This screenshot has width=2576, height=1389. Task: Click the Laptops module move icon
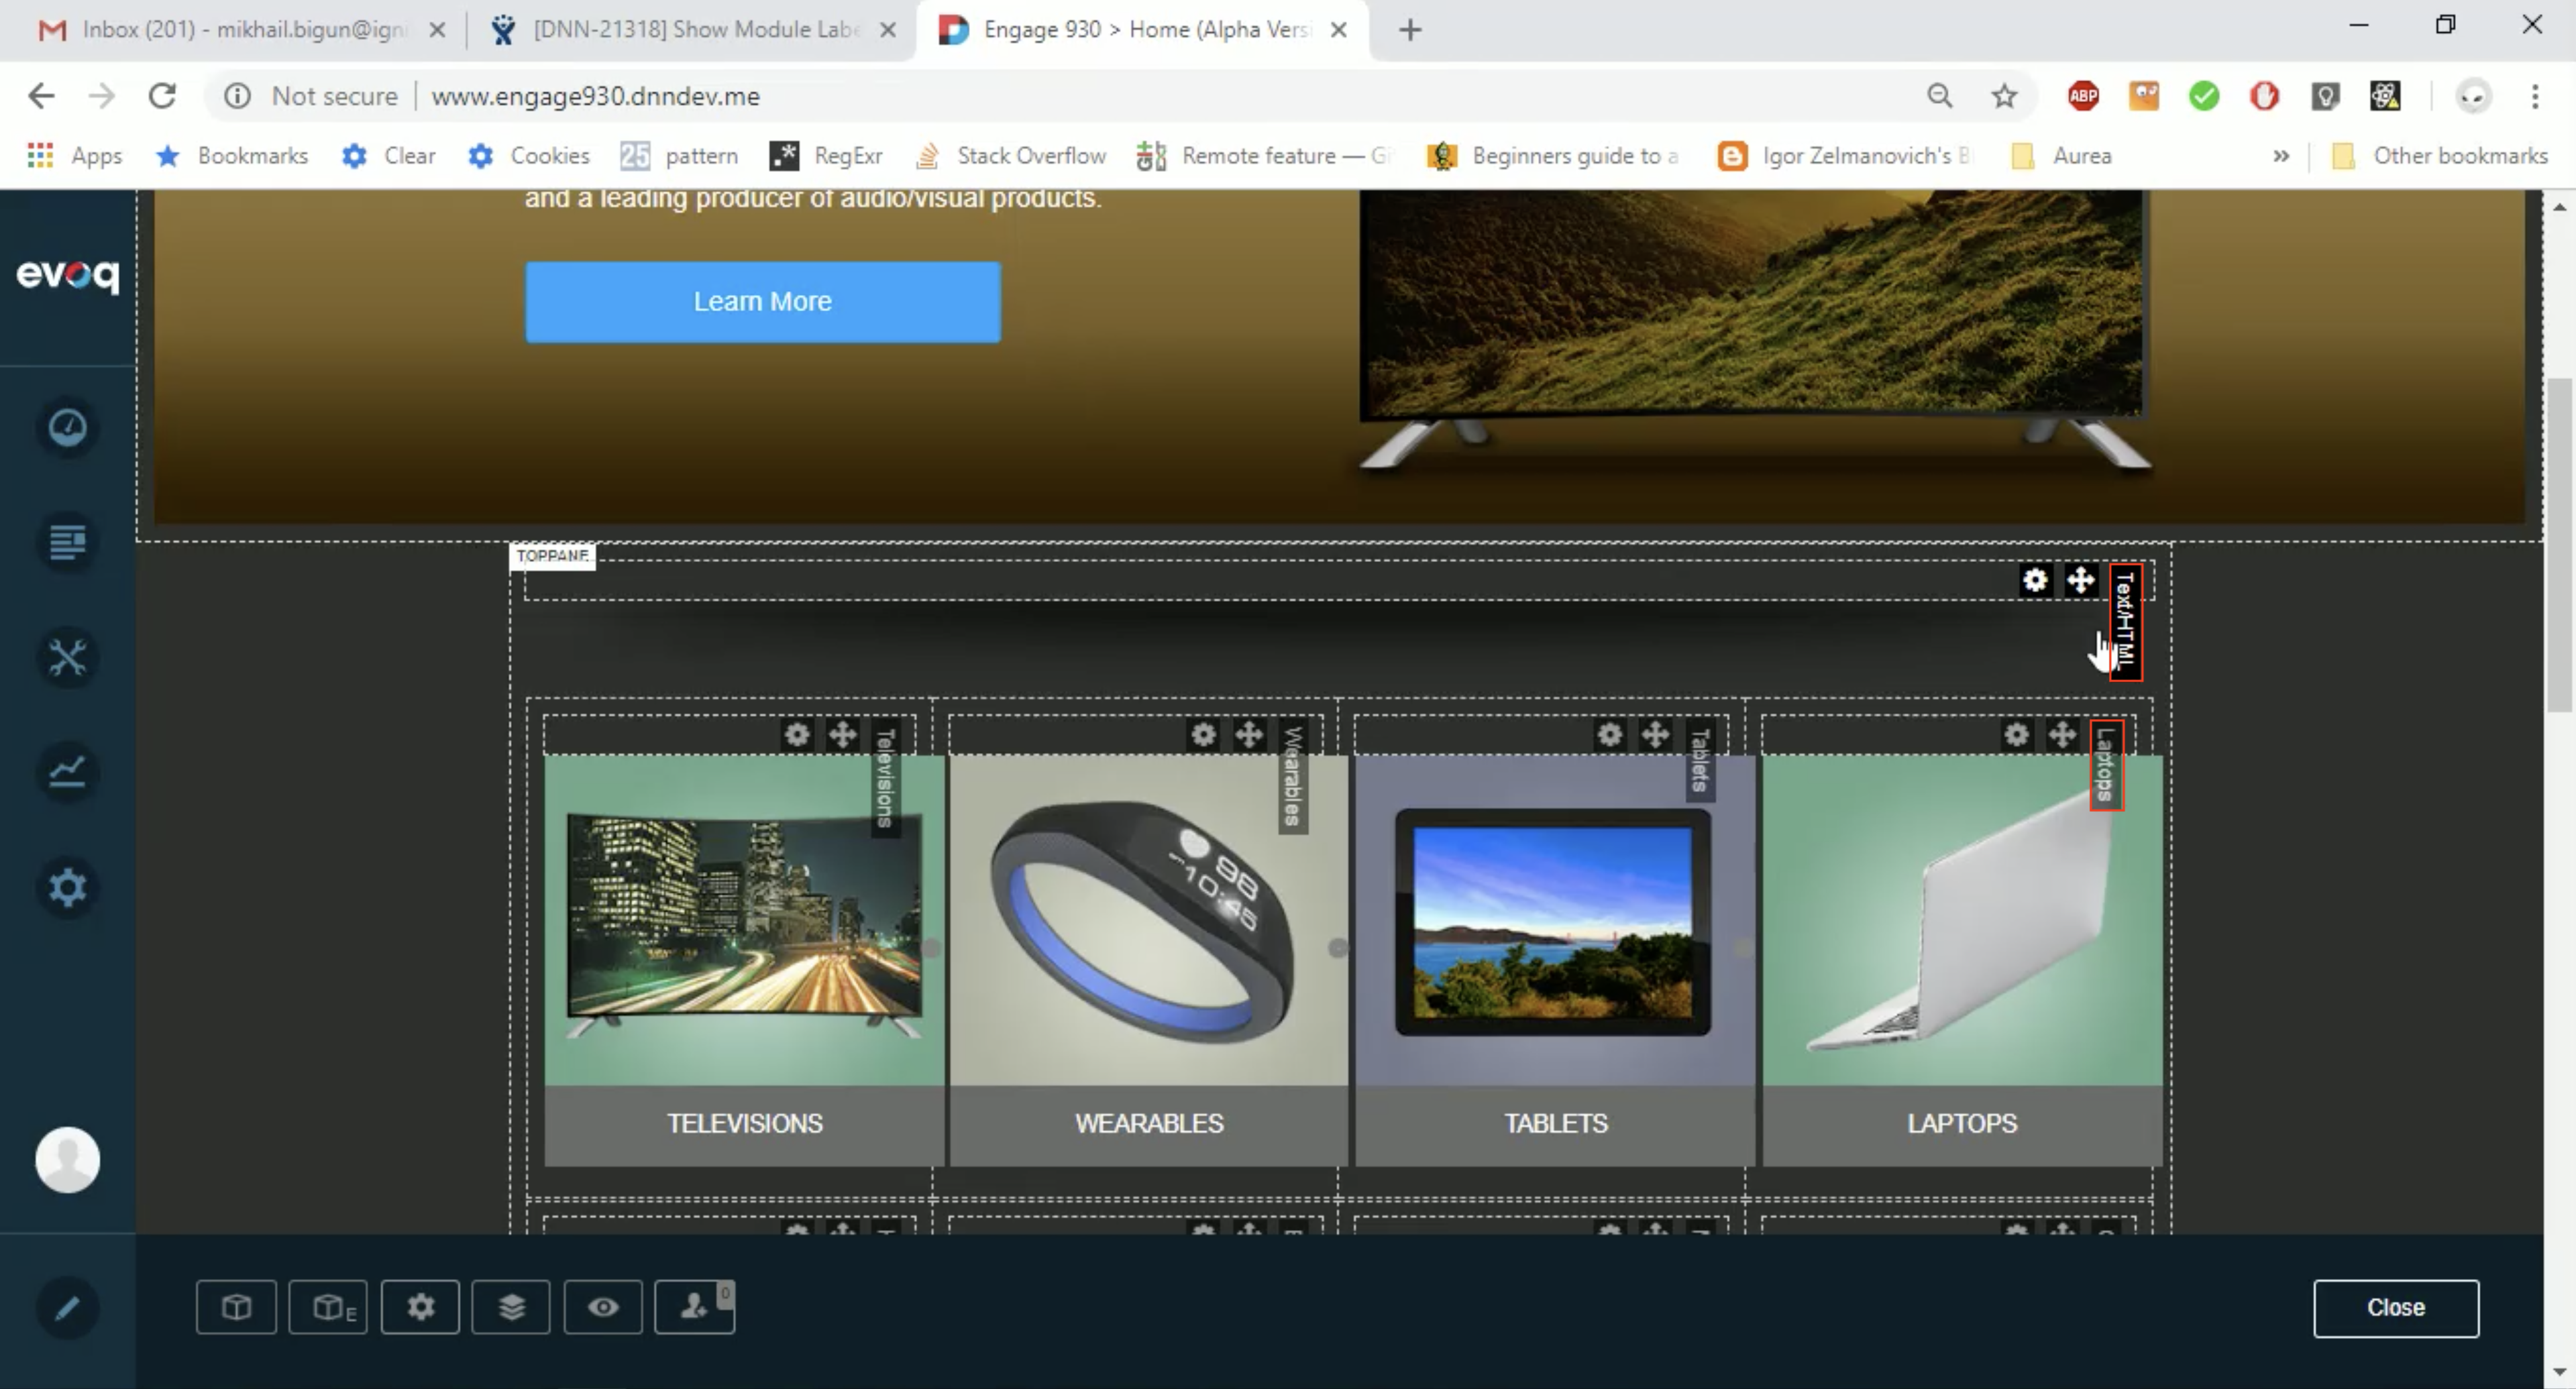(2063, 735)
